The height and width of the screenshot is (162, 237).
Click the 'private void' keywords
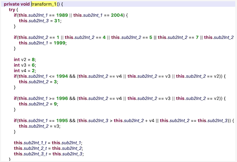17,4
